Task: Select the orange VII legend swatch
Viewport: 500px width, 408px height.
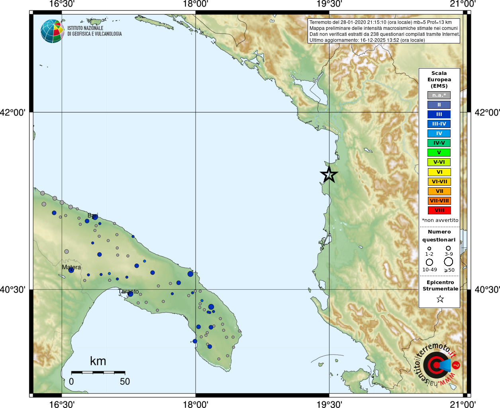Action: (x=439, y=191)
